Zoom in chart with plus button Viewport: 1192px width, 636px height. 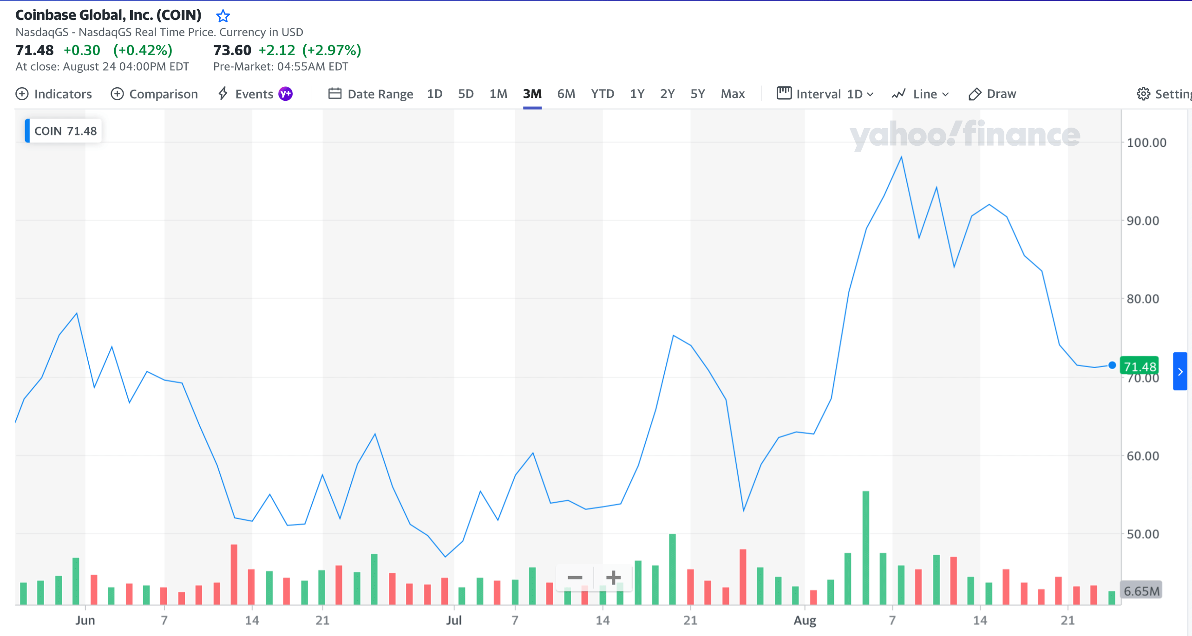coord(613,578)
